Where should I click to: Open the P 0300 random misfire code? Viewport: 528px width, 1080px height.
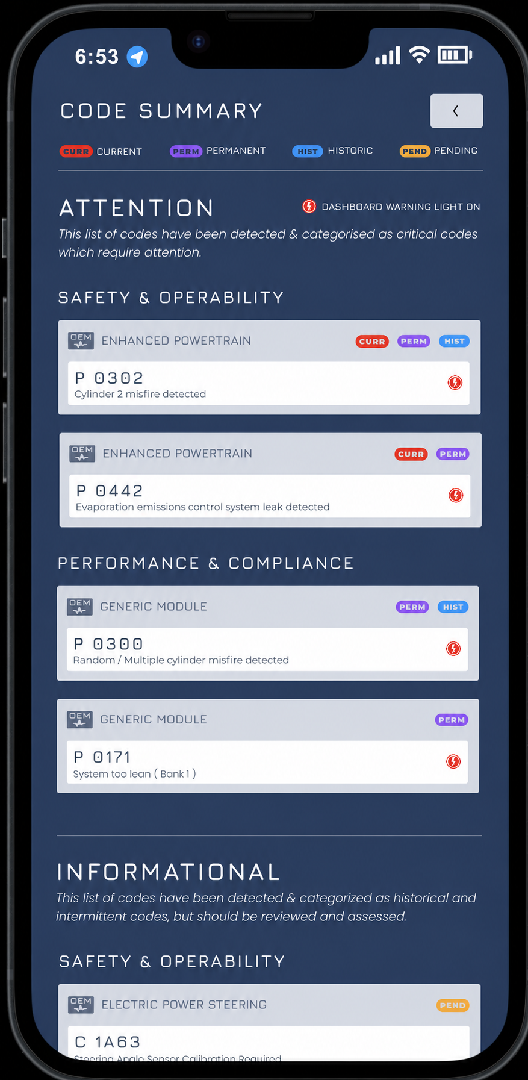[267, 649]
